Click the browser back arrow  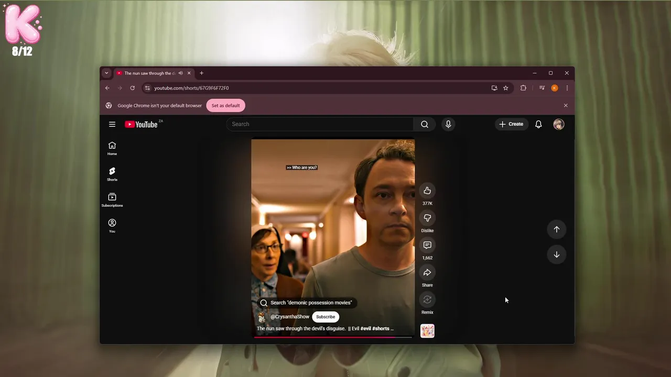click(x=107, y=88)
